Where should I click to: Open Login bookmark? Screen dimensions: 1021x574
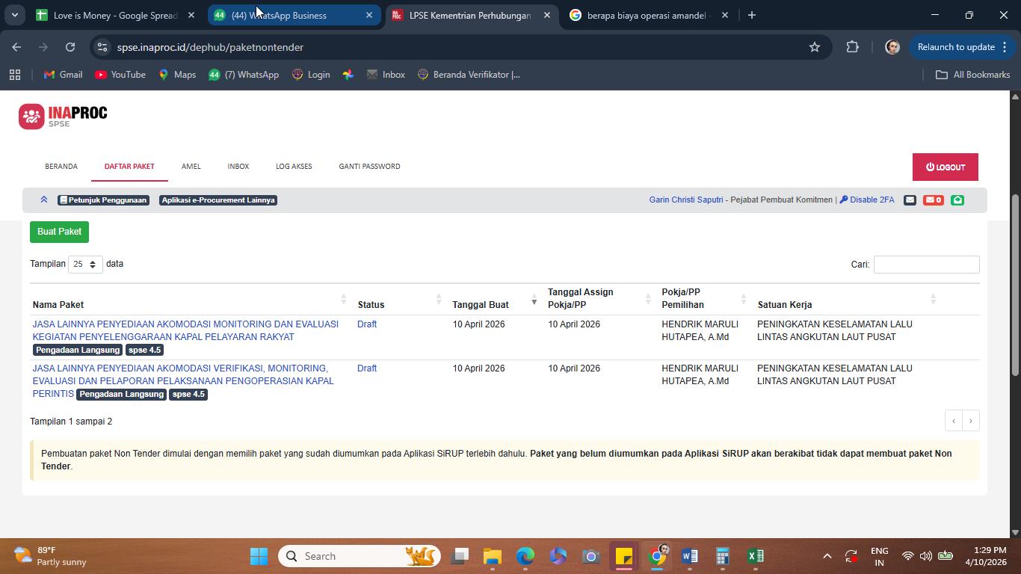coord(311,75)
